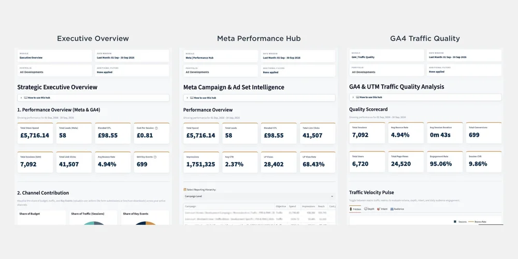Open the Campaign Level reporting hierarchy dropdown

point(260,196)
